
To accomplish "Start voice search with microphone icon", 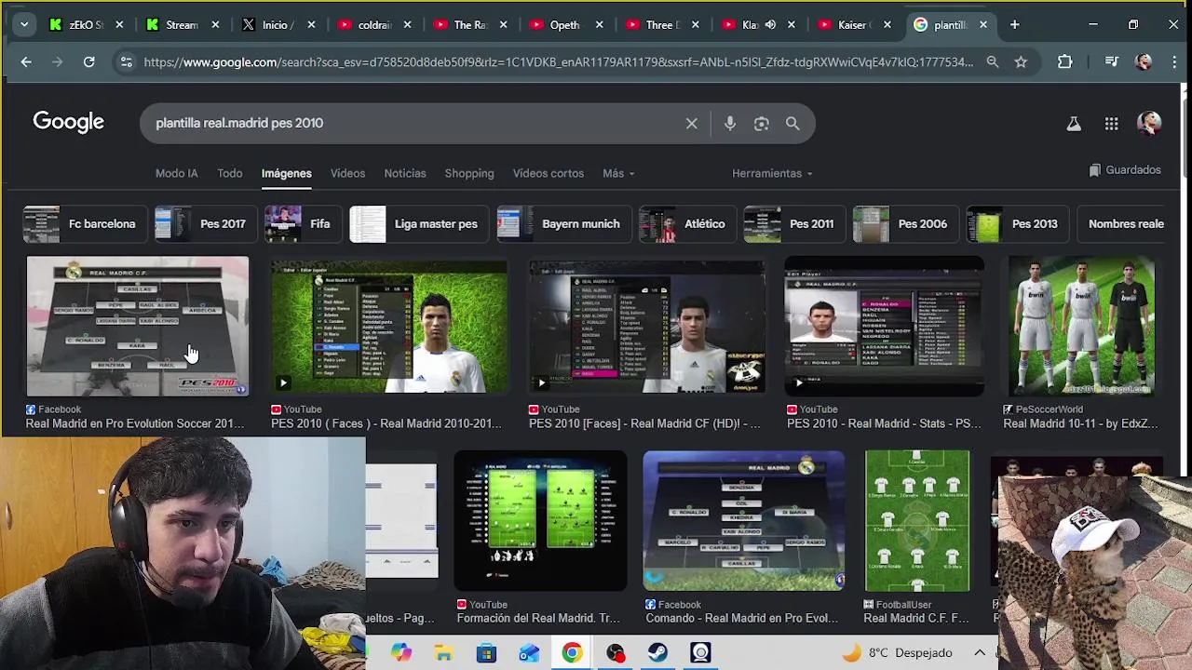I will tap(729, 123).
